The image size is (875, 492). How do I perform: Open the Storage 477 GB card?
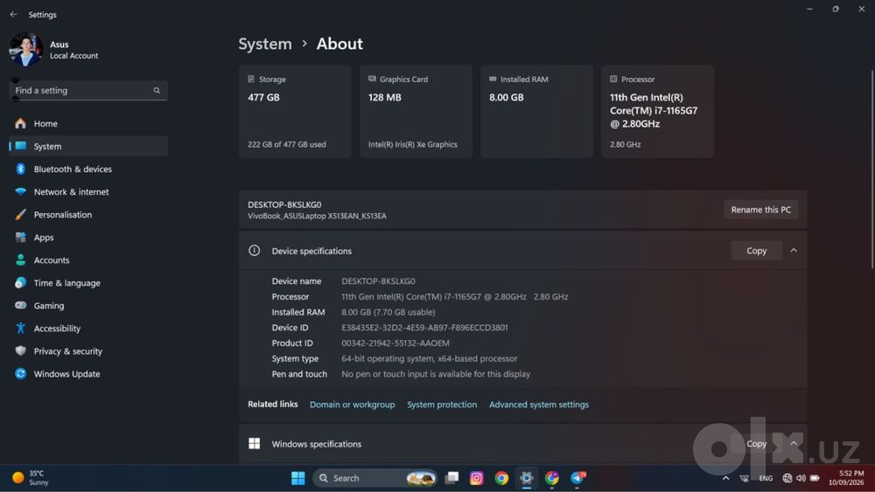(x=295, y=112)
